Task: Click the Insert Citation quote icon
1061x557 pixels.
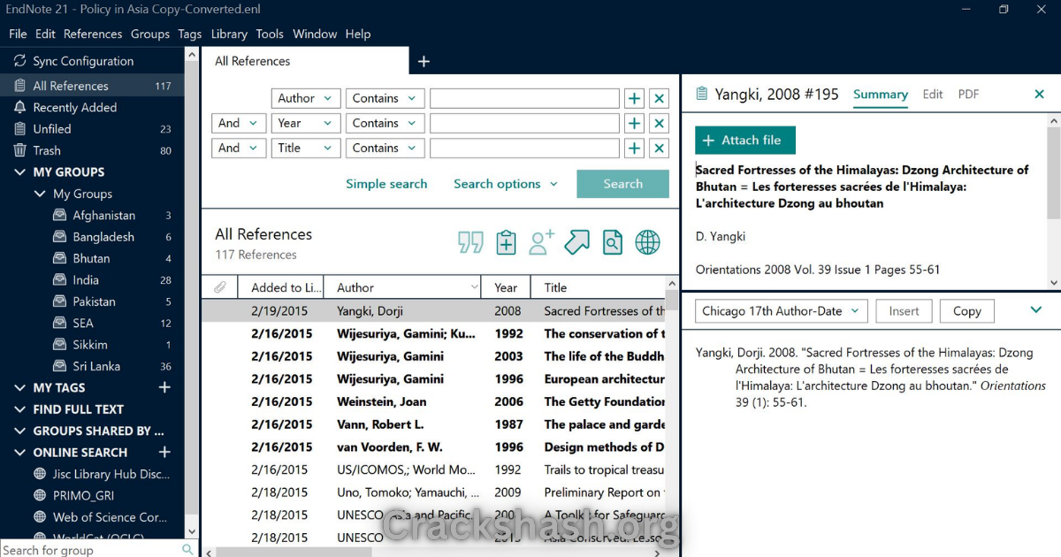Action: (x=470, y=242)
